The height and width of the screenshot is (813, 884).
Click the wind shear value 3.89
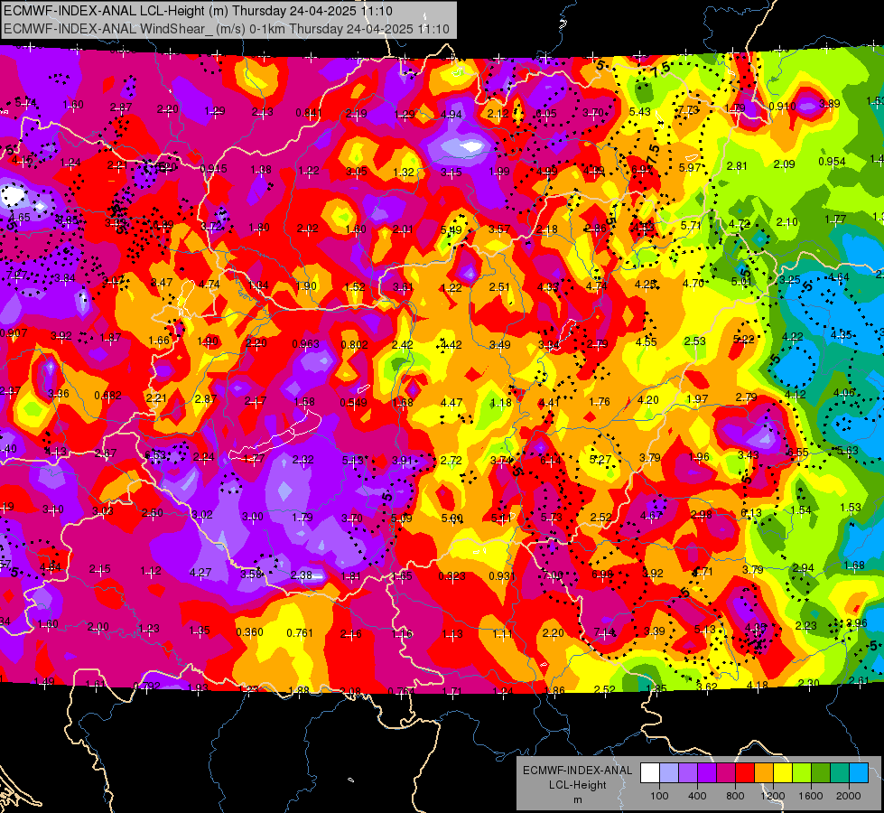(x=829, y=103)
